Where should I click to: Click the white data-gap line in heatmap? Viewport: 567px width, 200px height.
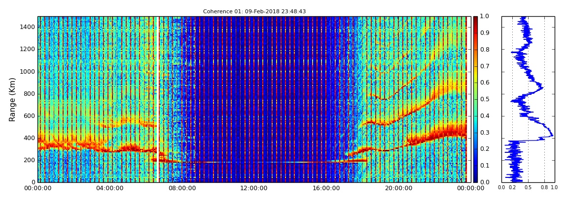(x=158, y=99)
